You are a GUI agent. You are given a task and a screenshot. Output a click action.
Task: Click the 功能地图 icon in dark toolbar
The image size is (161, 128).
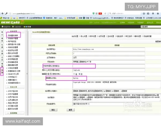pyautogui.click(x=13, y=27)
